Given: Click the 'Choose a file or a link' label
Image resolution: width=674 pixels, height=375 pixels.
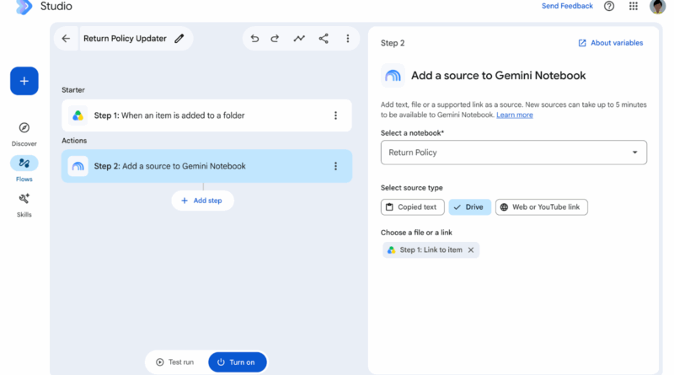Looking at the screenshot, I should tap(416, 233).
